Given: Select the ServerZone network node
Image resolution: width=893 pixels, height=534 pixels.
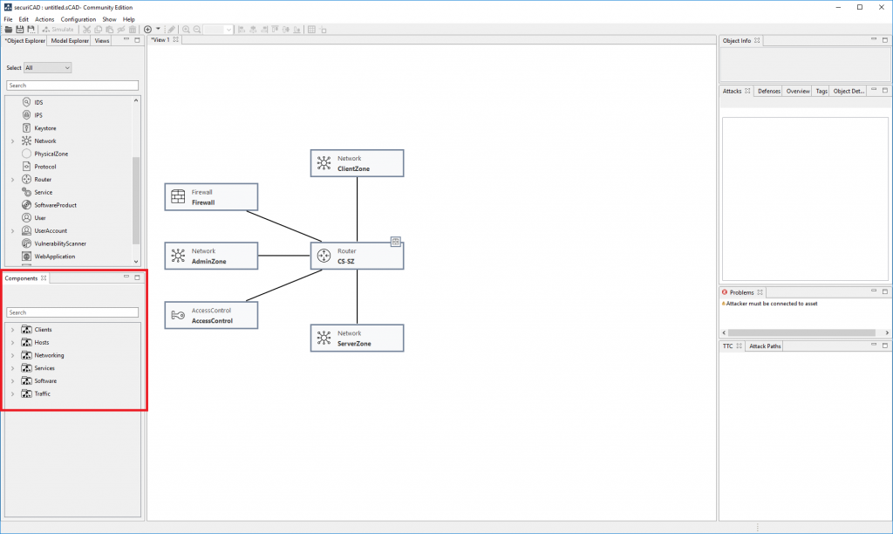Looking at the screenshot, I should point(357,338).
